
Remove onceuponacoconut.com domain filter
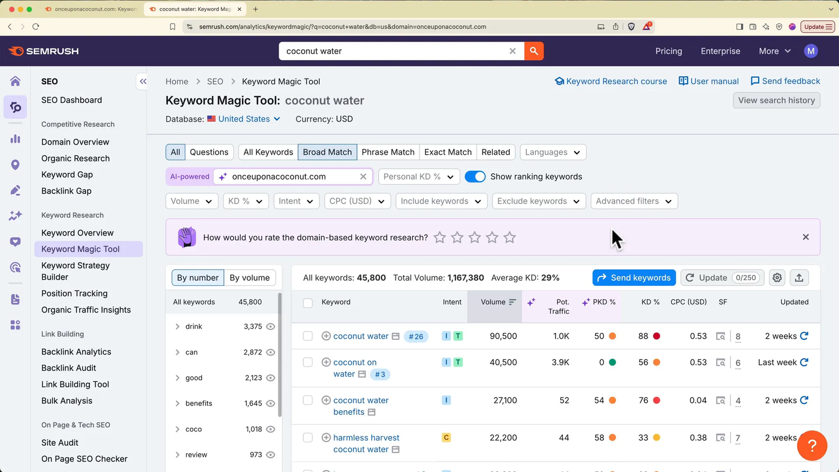[x=363, y=177]
